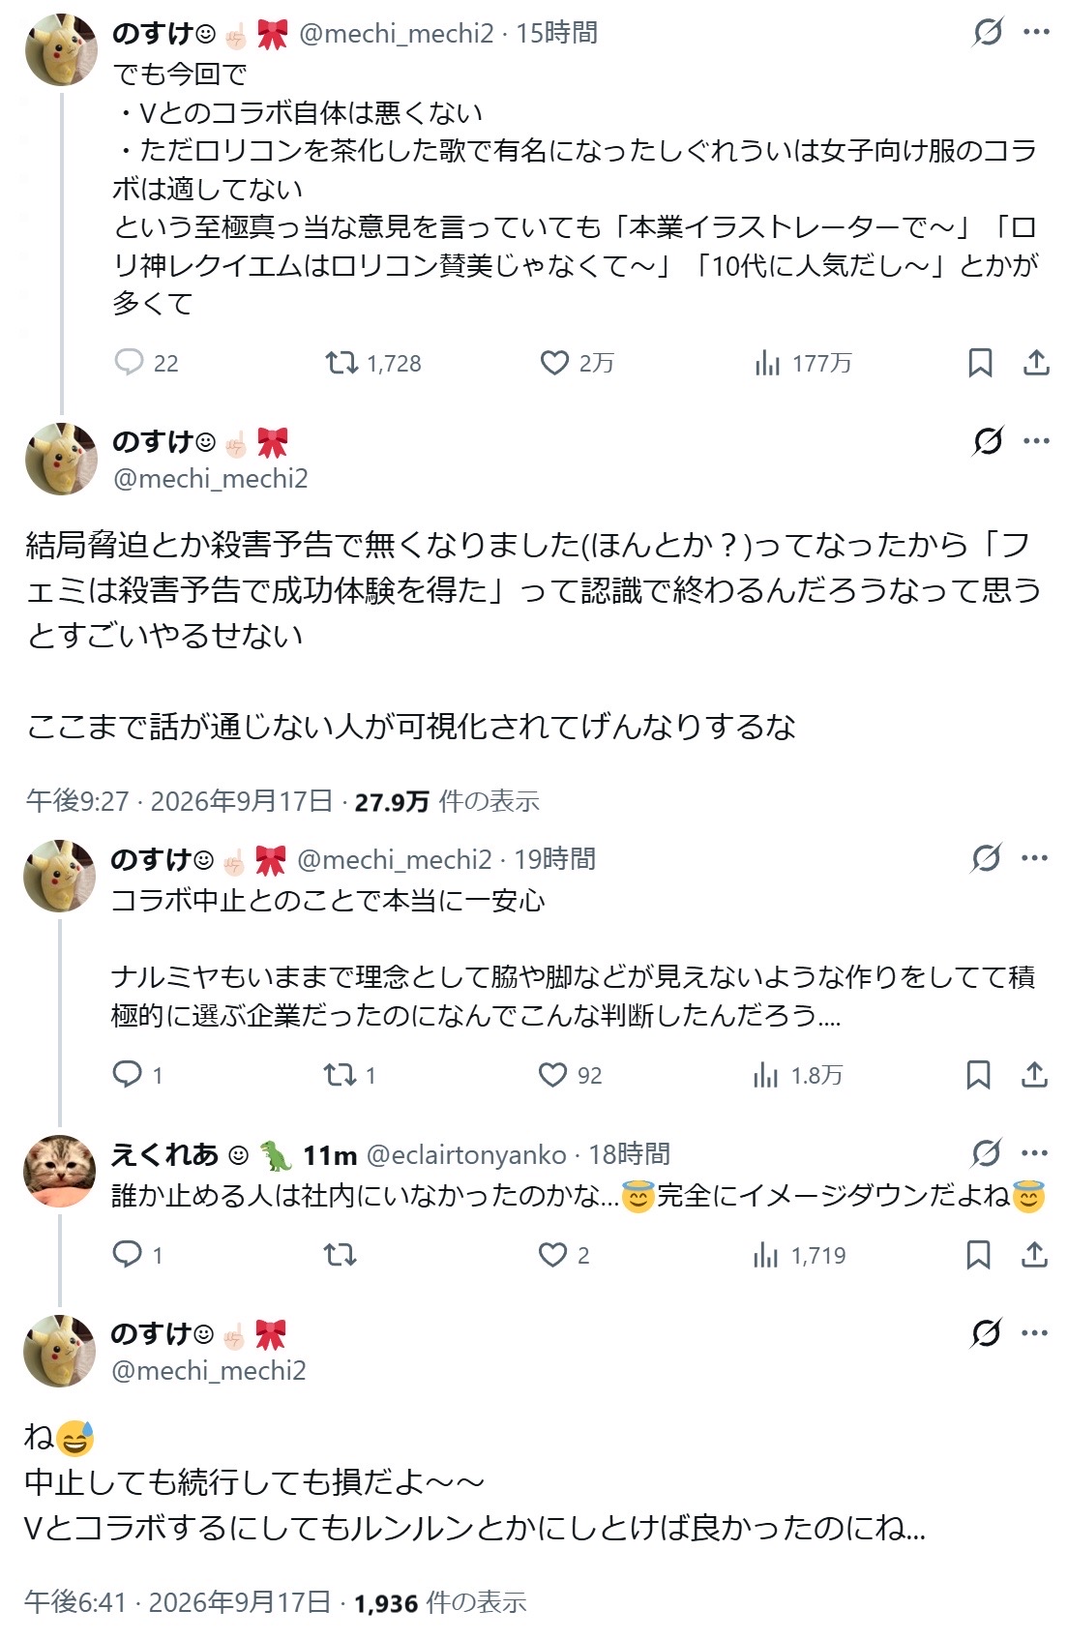Click @mechi_mechi2 handle in top tweet
The width and height of the screenshot is (1068, 1640).
(397, 33)
